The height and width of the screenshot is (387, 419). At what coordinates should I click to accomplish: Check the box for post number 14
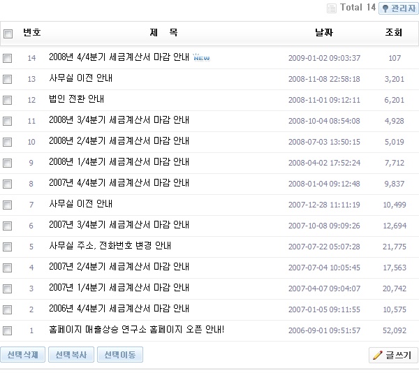8,59
